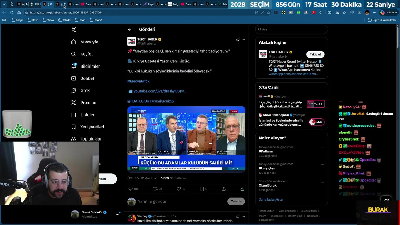Image resolution: width=400 pixels, height=225 pixels.
Task: Open Diğer sık kullanılanlar folder
Action: pyautogui.click(x=382, y=20)
